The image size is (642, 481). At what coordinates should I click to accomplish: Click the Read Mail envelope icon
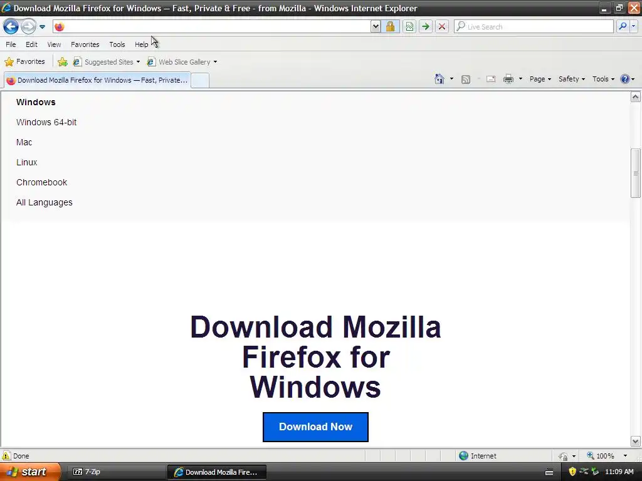tap(491, 79)
